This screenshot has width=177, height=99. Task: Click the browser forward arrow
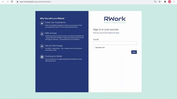[x=7, y=2]
